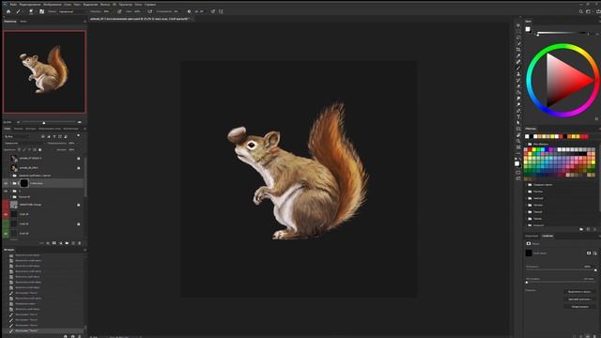Toggle visibility eye of the selected mask layer
Viewport: 601px width, 338px height.
tap(6, 183)
